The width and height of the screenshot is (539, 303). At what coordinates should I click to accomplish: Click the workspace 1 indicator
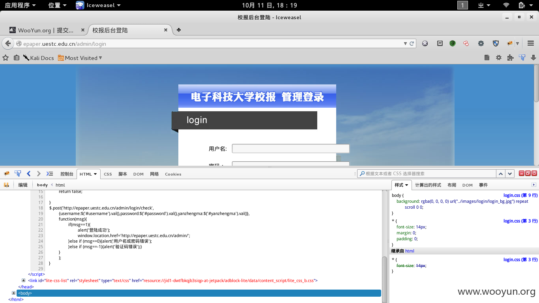tap(462, 5)
